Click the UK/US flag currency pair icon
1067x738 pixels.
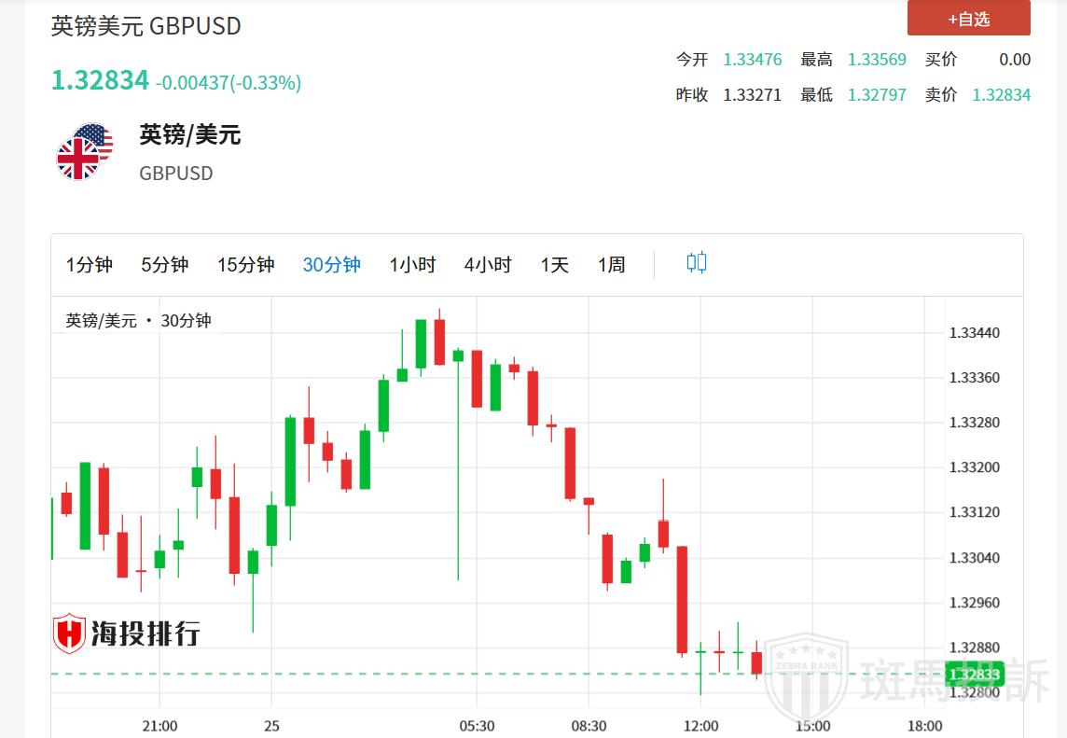tap(84, 151)
